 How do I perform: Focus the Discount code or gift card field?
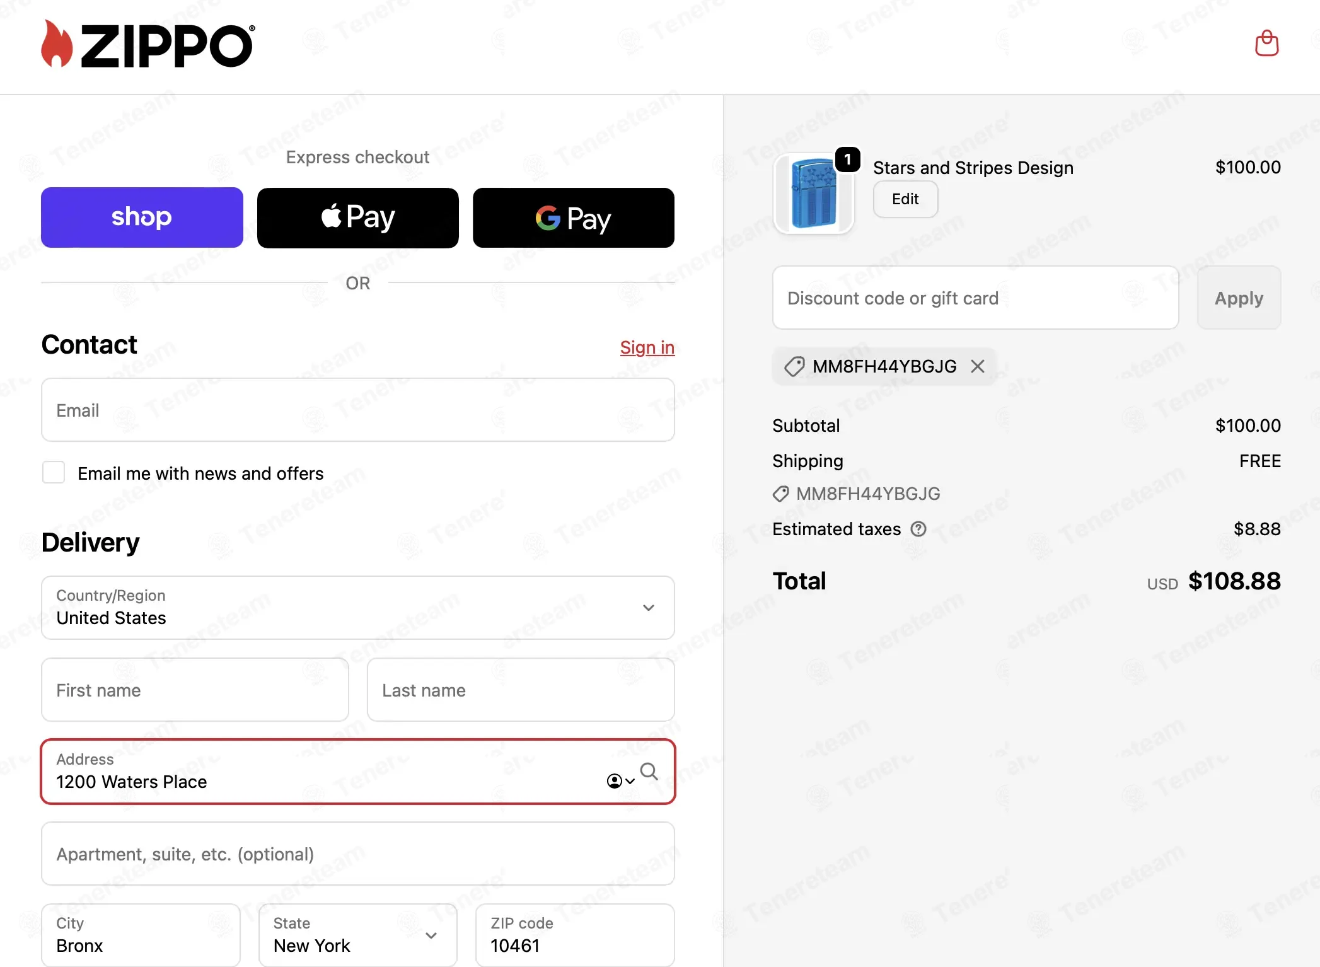975,298
